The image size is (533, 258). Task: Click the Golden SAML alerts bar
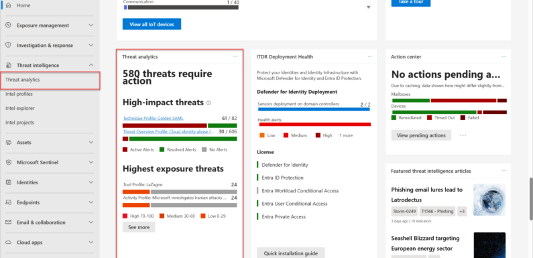coord(180,125)
